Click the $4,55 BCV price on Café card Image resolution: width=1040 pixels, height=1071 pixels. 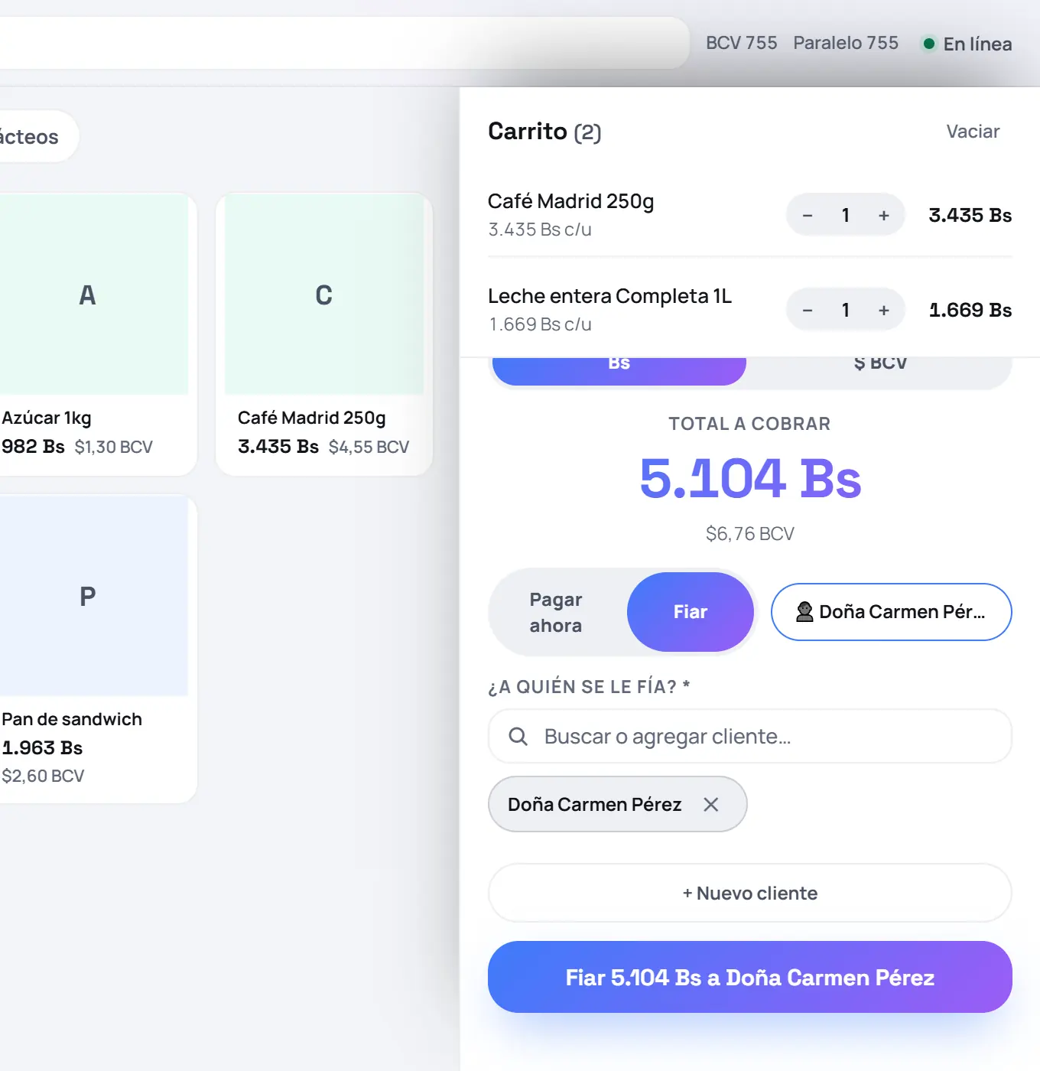[x=369, y=447]
